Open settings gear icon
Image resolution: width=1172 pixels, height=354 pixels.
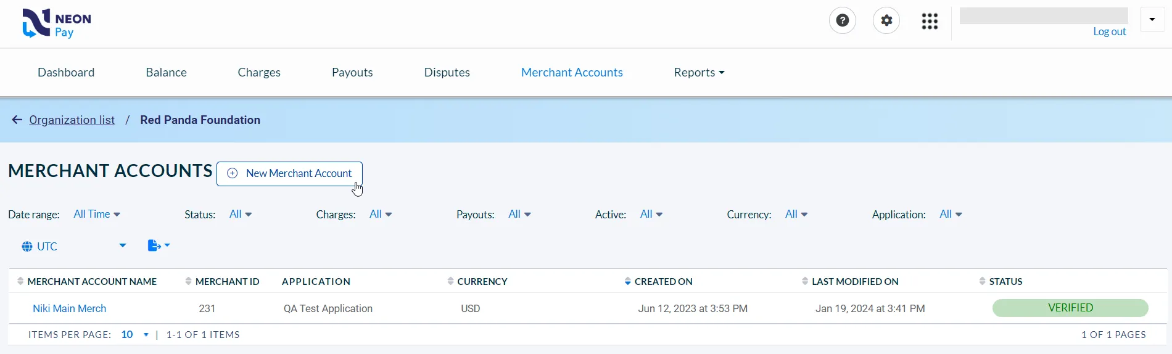coord(886,21)
